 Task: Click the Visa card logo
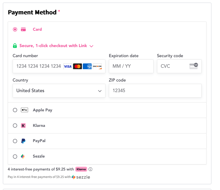68,66
